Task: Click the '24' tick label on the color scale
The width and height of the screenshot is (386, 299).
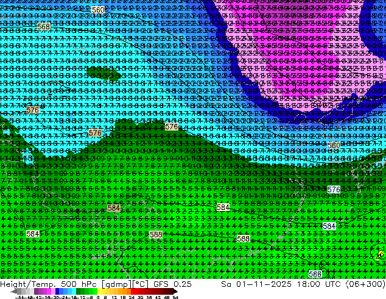Action: coord(132,297)
